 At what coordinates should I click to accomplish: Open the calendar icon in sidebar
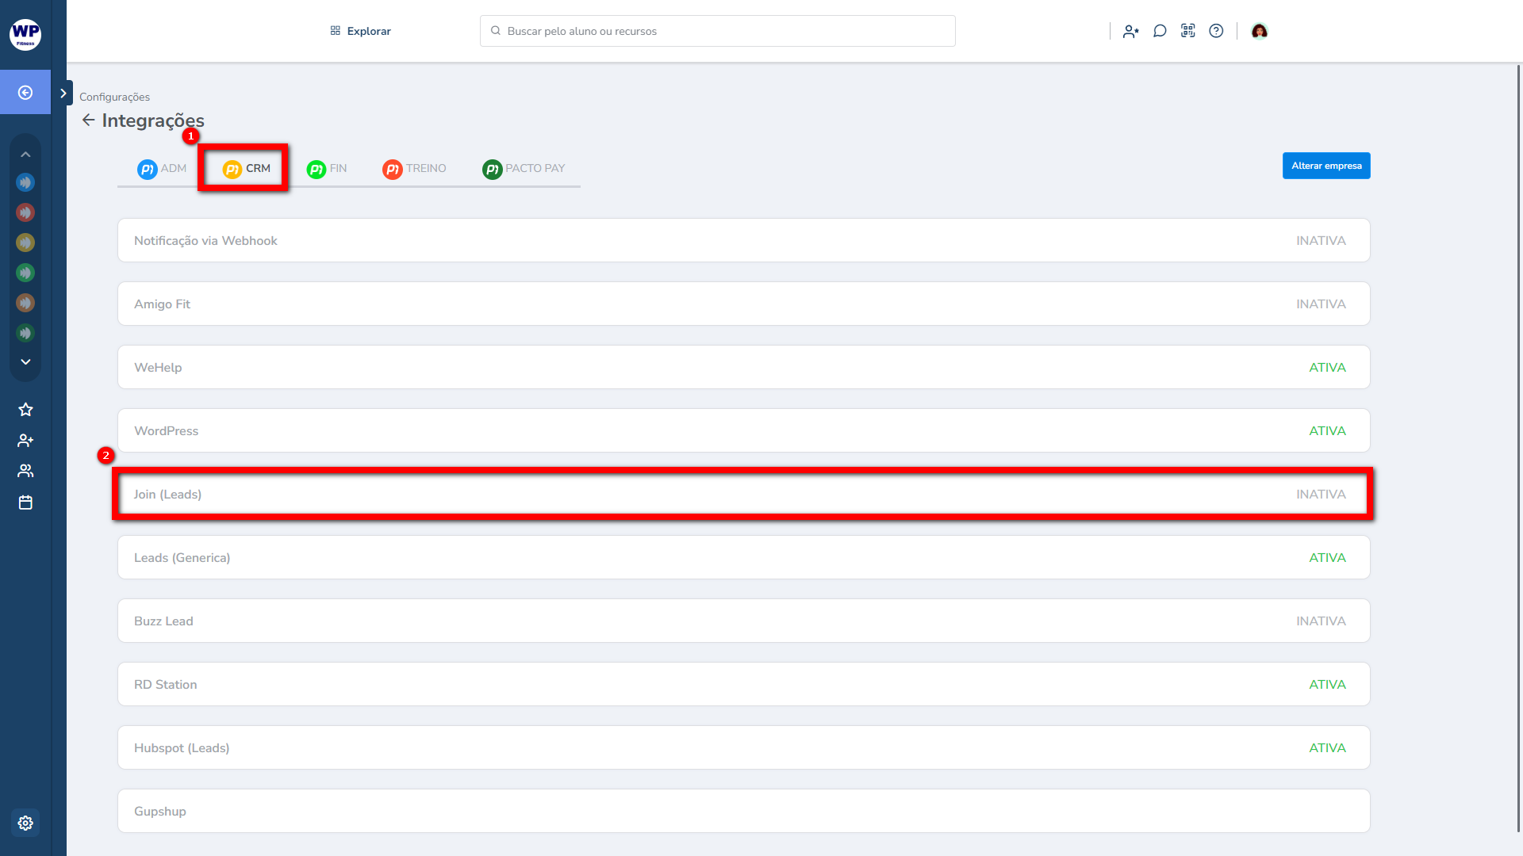click(x=25, y=503)
